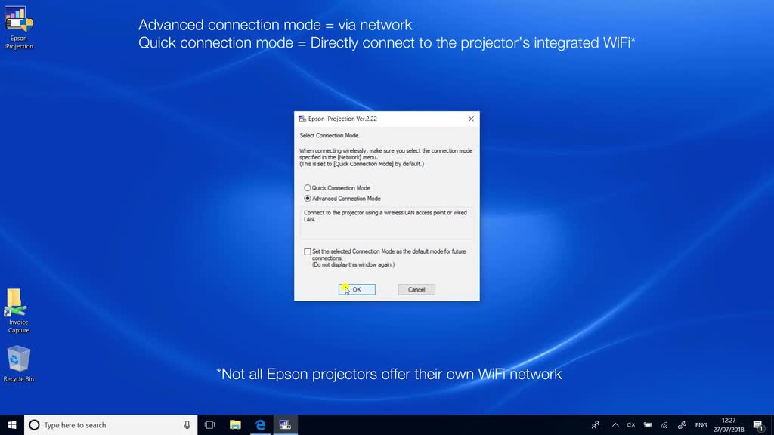The width and height of the screenshot is (774, 435).
Task: Select Advanced Connection Mode radio button
Action: click(x=308, y=199)
